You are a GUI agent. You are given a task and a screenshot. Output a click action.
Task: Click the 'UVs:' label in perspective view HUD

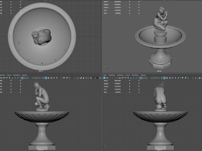point(106,13)
